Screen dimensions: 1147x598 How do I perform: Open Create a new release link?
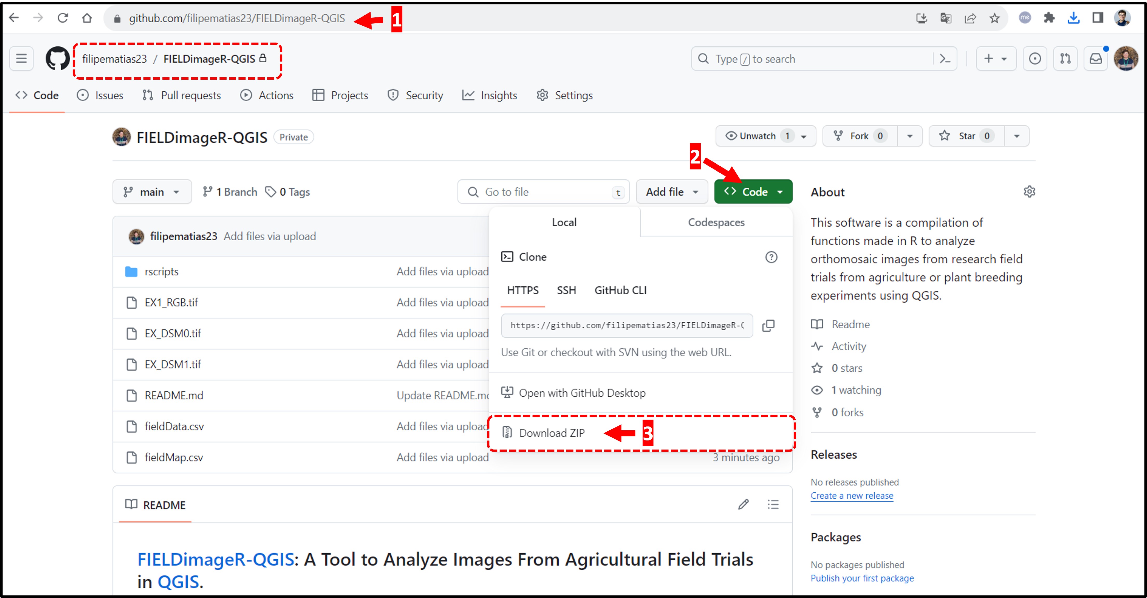tap(851, 495)
